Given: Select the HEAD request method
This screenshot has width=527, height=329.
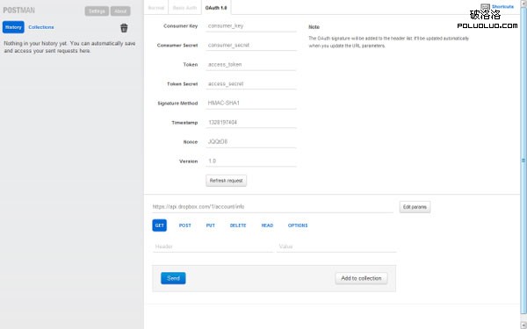Looking at the screenshot, I should tap(267, 225).
